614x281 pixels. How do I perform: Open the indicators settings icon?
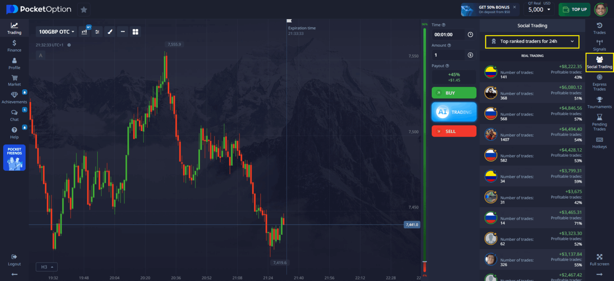point(97,32)
